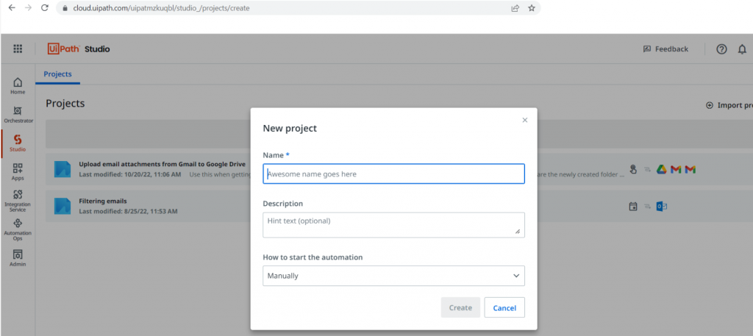
Task: Select the Apps sidebar icon
Action: click(x=18, y=171)
